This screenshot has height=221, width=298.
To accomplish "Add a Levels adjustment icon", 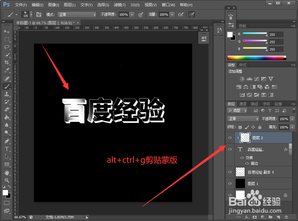I will click(x=249, y=79).
